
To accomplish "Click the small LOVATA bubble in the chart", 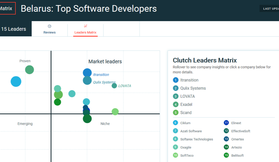I will point(114,86).
